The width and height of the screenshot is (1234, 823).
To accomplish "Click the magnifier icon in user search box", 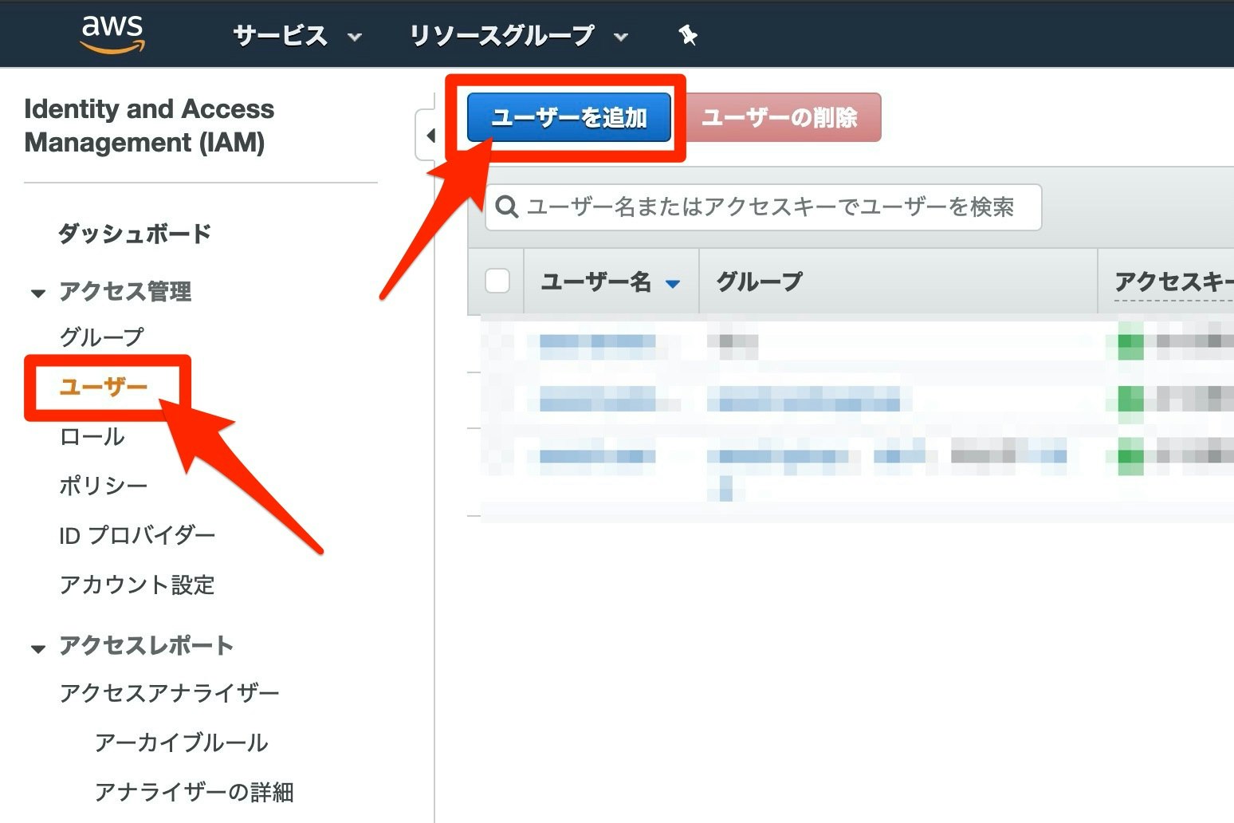I will [x=507, y=207].
